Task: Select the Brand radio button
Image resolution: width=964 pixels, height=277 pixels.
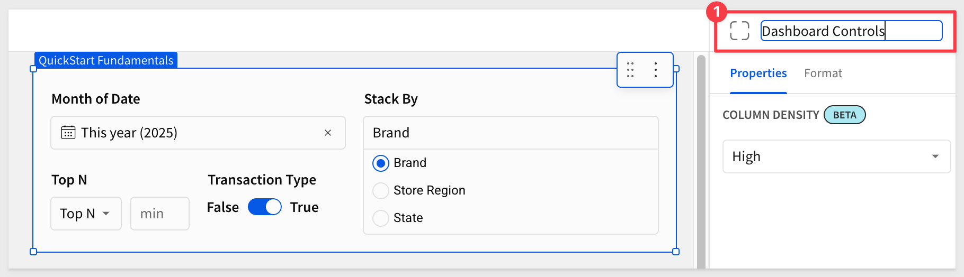Action: click(x=381, y=163)
